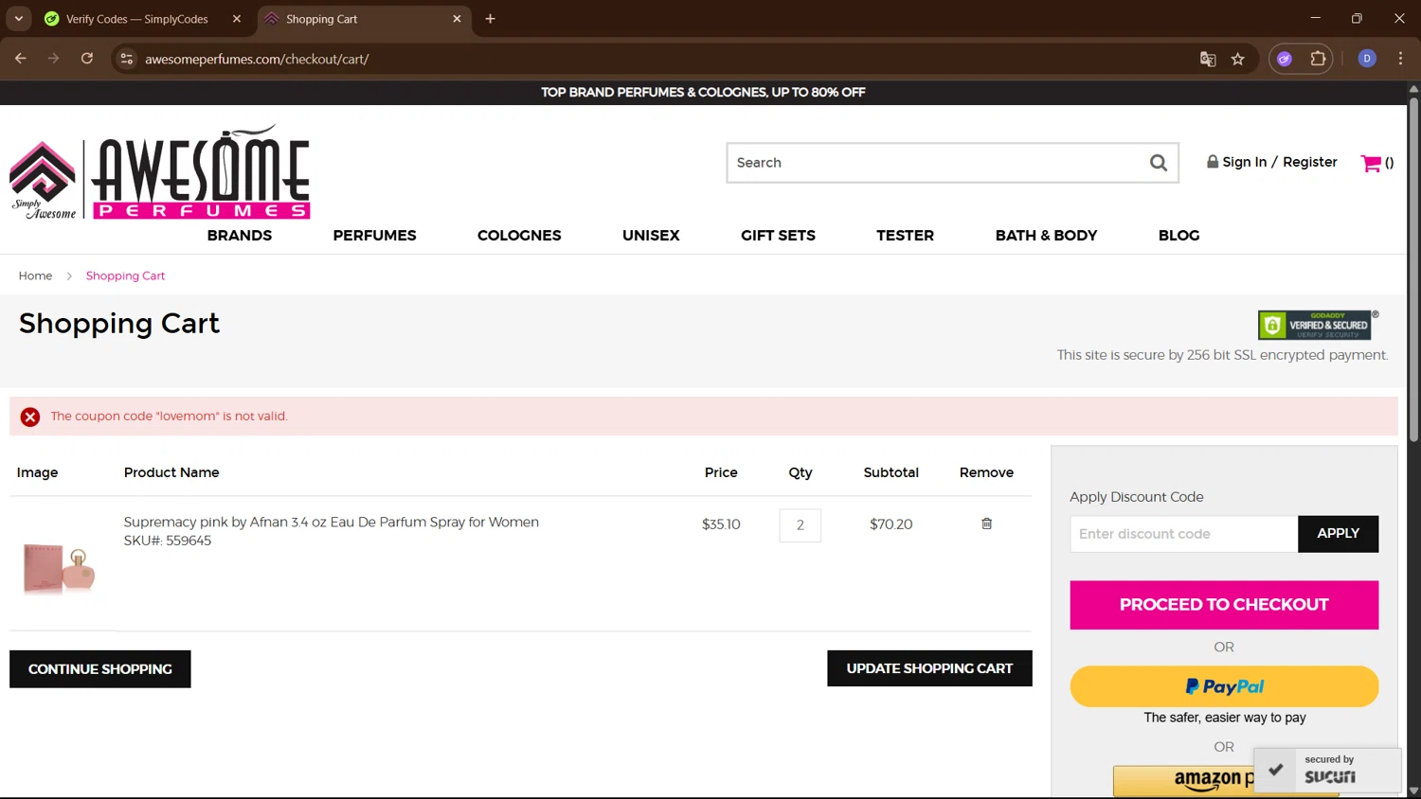The height and width of the screenshot is (799, 1421).
Task: Click the 'SKU#: 559645' text
Action: pos(168,541)
